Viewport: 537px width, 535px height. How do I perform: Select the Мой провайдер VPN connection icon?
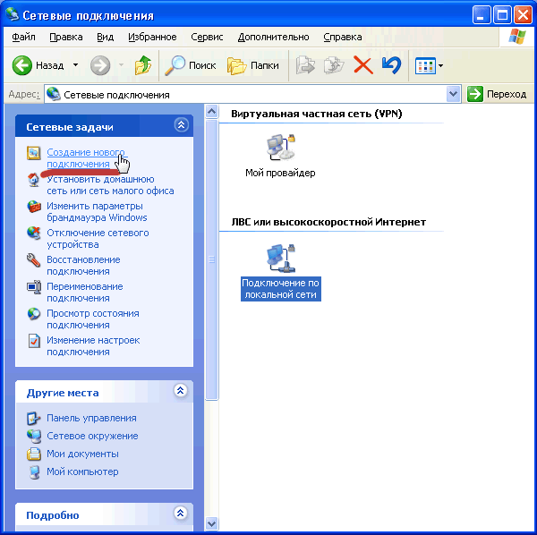pyautogui.click(x=280, y=148)
